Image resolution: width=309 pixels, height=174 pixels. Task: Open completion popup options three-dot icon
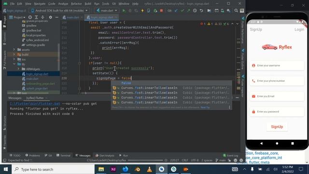coord(229,107)
